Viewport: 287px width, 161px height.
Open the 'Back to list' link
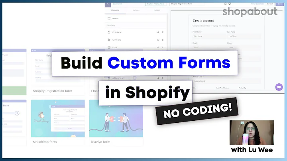[117, 4]
